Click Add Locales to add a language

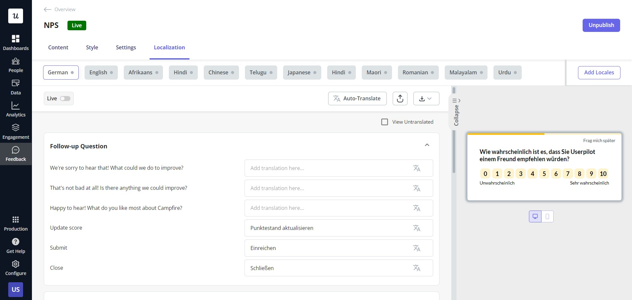(599, 72)
